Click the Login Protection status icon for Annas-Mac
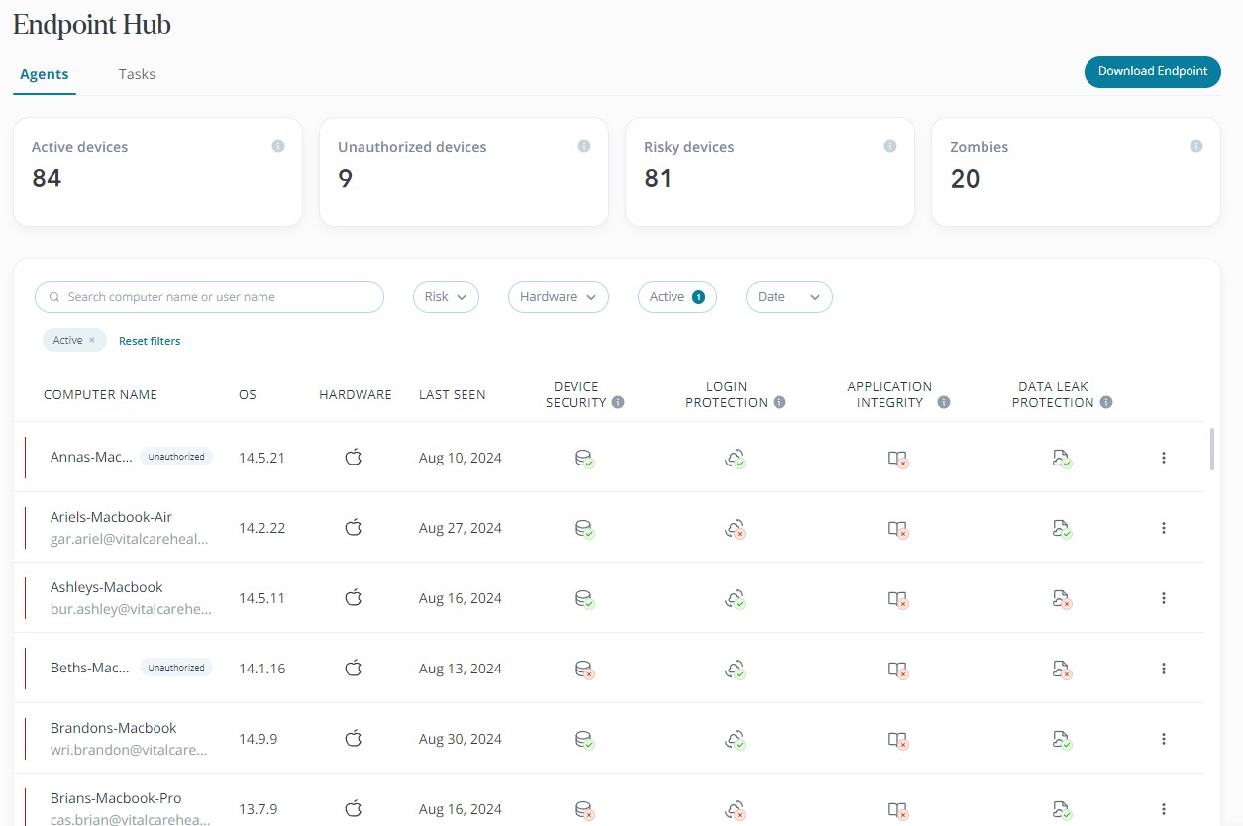This screenshot has width=1243, height=826. click(x=735, y=459)
